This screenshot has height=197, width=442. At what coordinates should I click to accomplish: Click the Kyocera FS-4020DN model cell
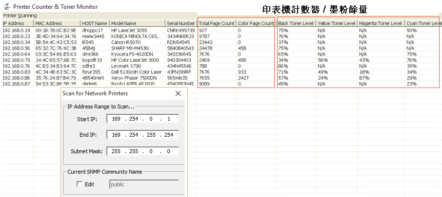(131, 54)
